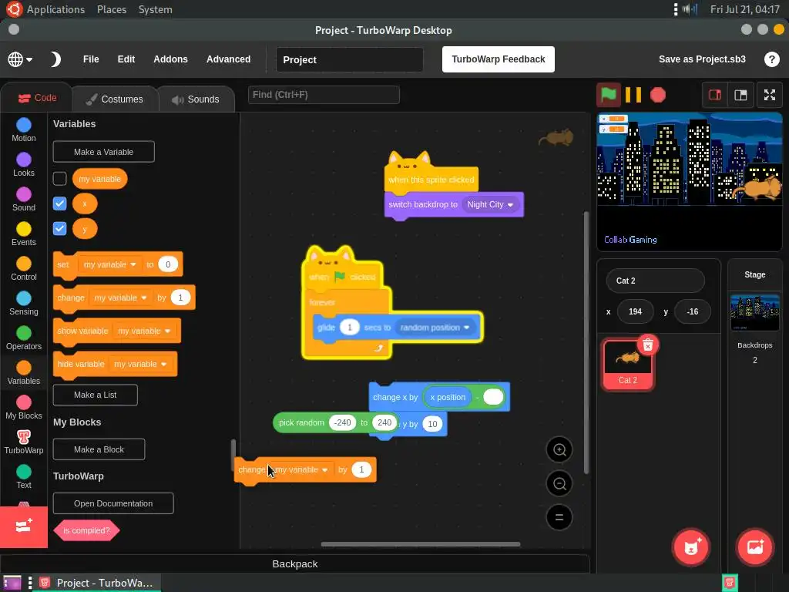Select the Sound block category
Image resolution: width=789 pixels, height=592 pixels.
(x=24, y=200)
